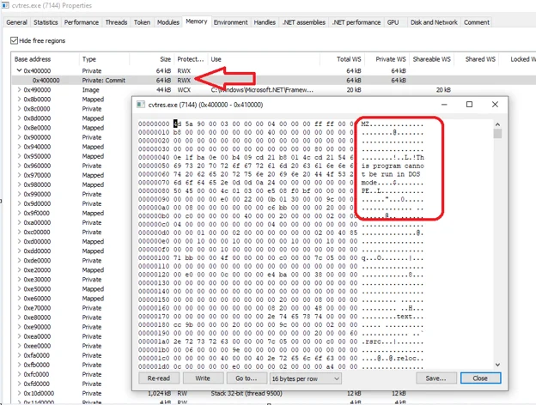
Task: Open the 16 bytes per row dropdown
Action: tap(305, 378)
